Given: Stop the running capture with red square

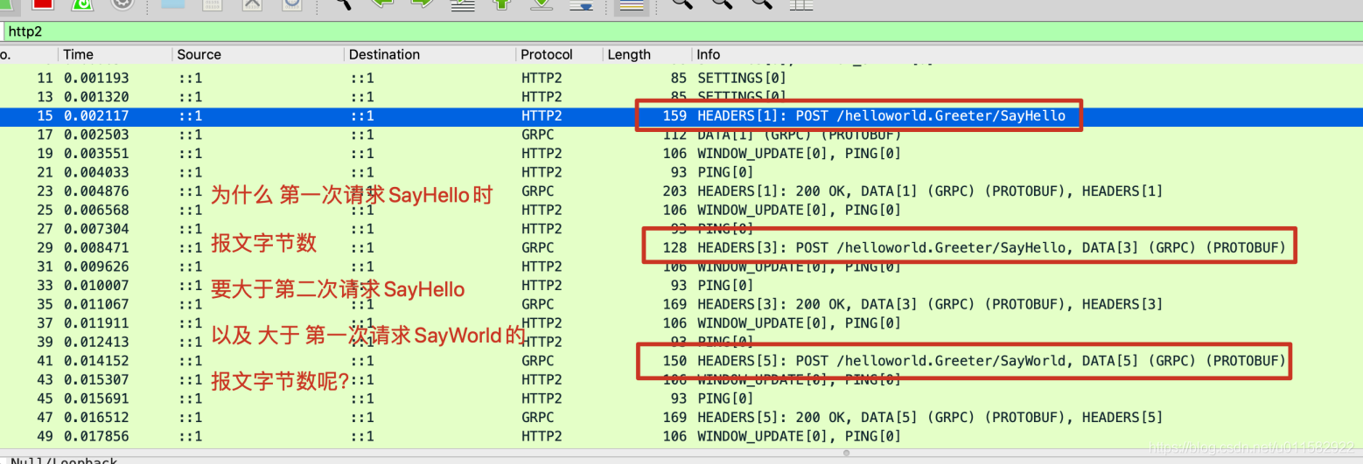Looking at the screenshot, I should click(42, 3).
